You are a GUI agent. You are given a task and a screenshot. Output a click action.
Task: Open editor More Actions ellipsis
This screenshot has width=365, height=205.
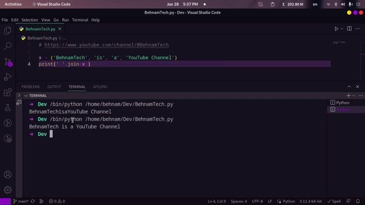(x=358, y=28)
